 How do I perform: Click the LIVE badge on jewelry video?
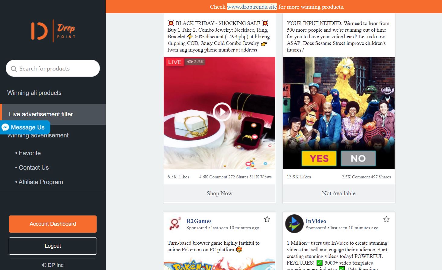coord(175,62)
